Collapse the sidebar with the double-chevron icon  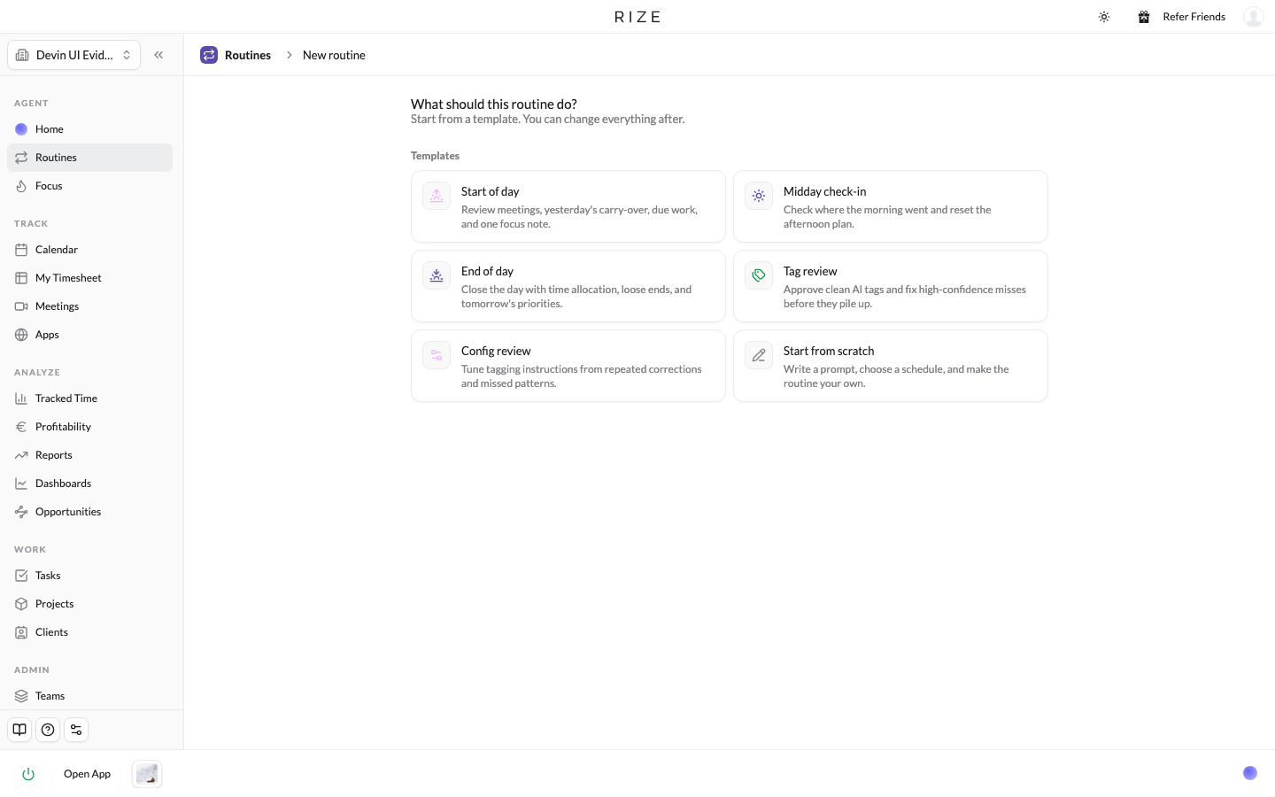[x=158, y=55]
